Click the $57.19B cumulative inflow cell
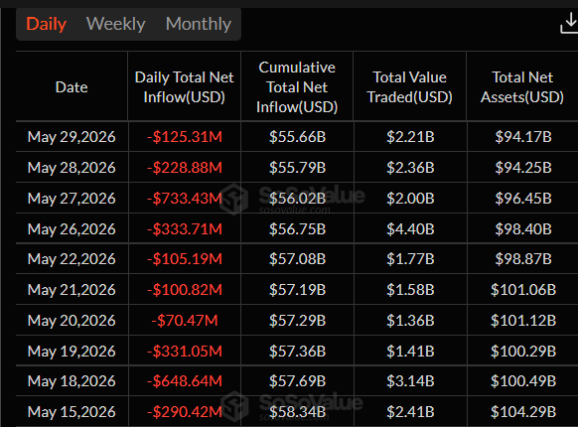This screenshot has width=578, height=427. [x=298, y=289]
